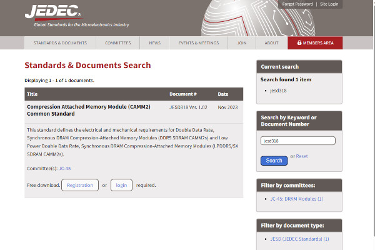Sort results by Date column

point(222,94)
